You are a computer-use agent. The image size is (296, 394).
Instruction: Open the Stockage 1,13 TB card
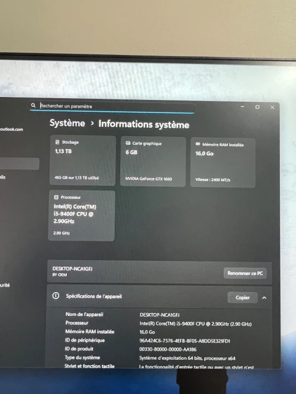(83, 160)
